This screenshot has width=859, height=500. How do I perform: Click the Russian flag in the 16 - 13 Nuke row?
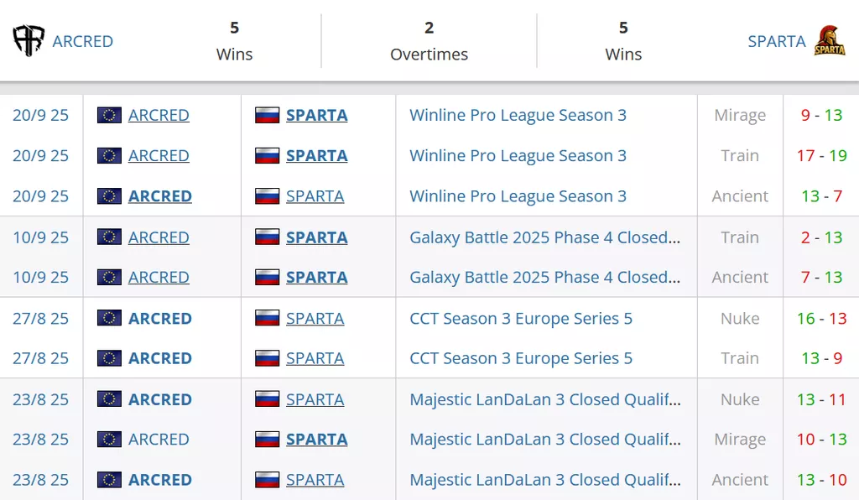click(267, 318)
